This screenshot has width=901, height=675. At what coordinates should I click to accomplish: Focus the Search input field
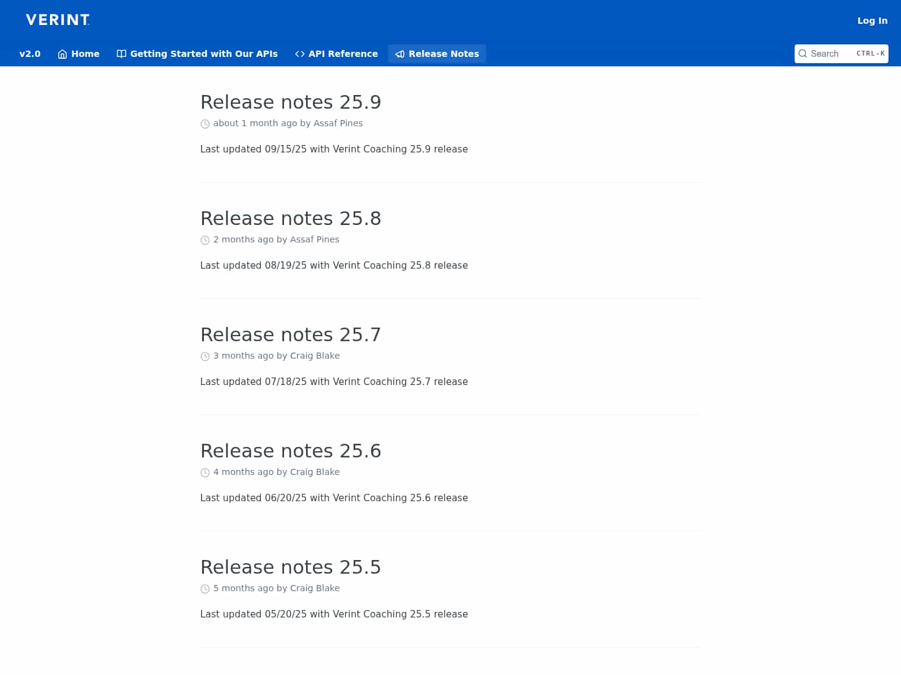coord(842,54)
